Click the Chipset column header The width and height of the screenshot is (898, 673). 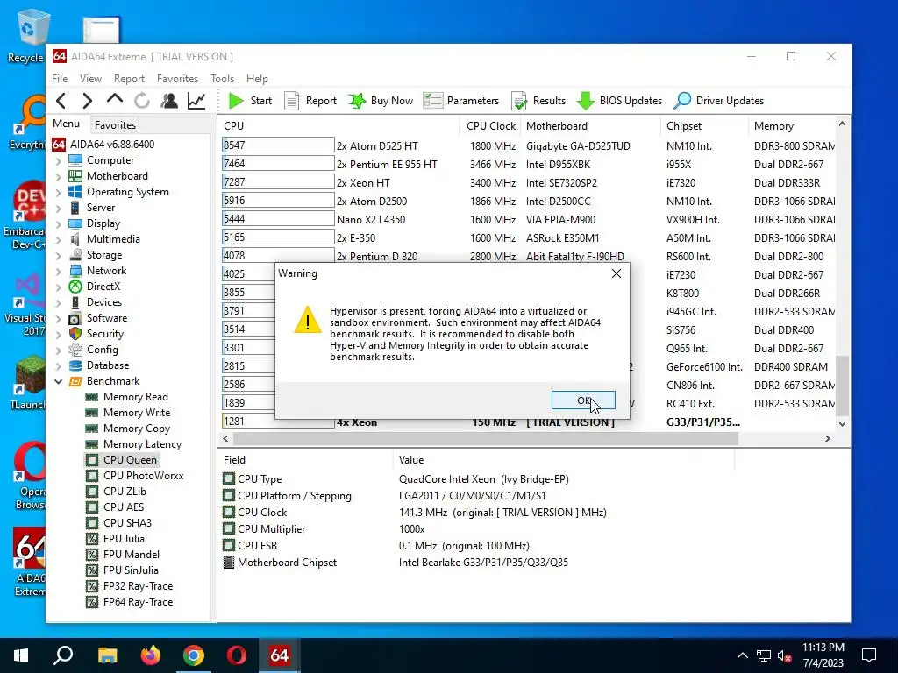(703, 126)
